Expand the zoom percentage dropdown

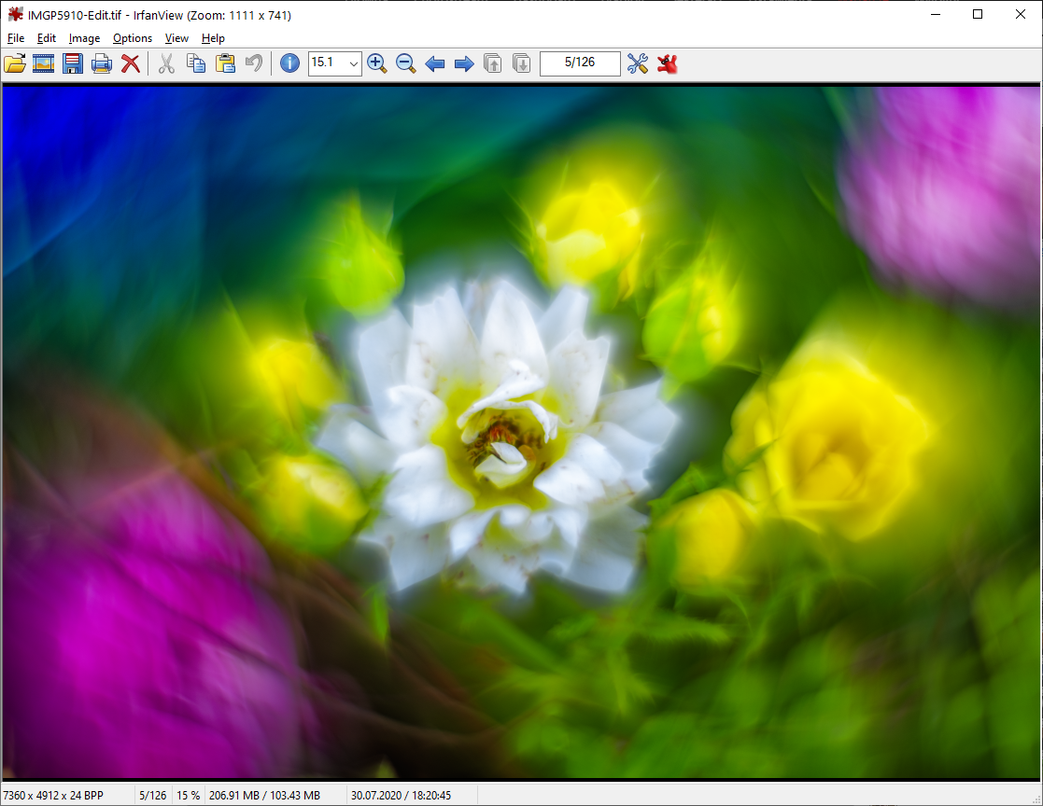point(353,63)
